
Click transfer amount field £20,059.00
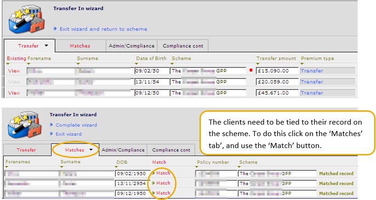[x=277, y=82]
